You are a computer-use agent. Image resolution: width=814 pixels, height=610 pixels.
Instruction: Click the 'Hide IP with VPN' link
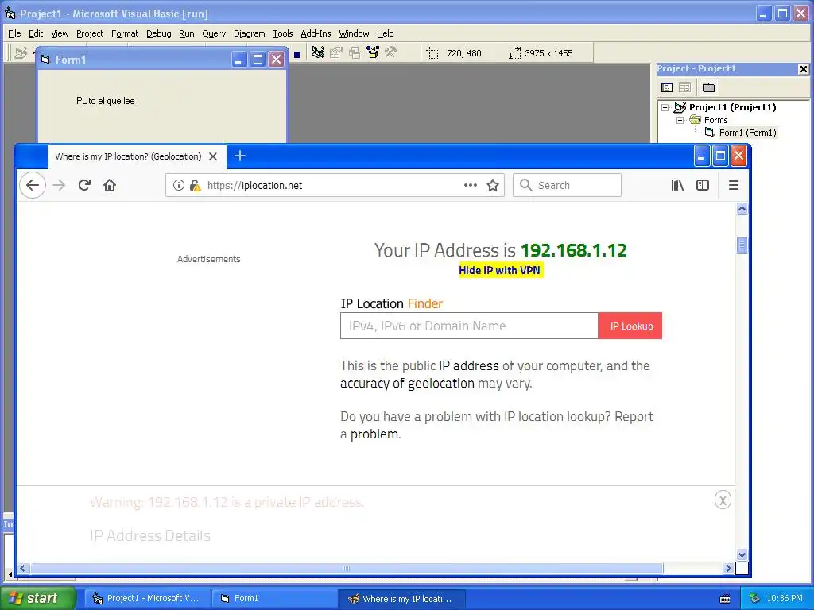501,270
